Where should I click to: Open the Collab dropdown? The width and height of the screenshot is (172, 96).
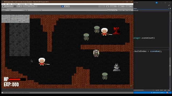tap(102, 6)
